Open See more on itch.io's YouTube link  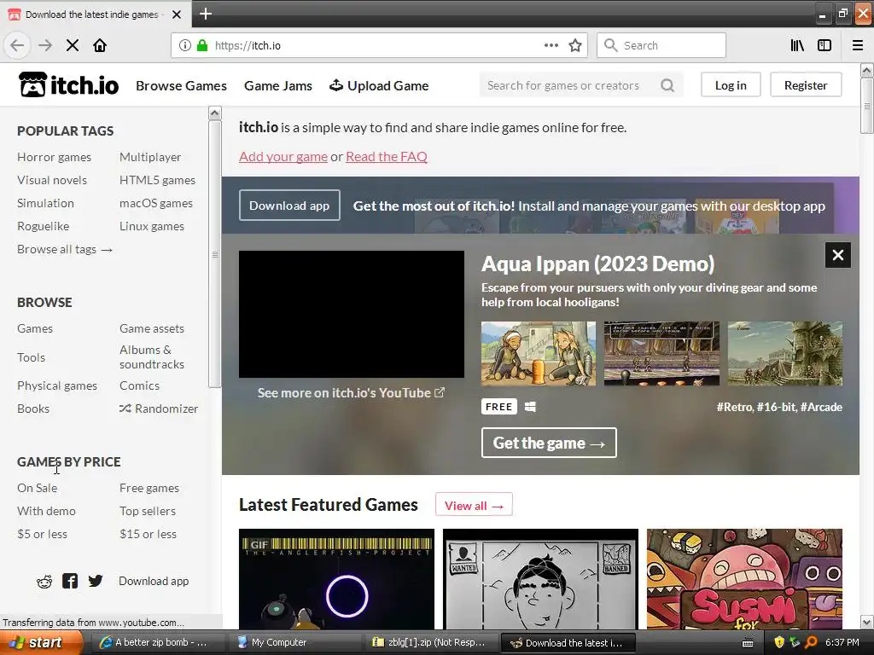pyautogui.click(x=351, y=392)
